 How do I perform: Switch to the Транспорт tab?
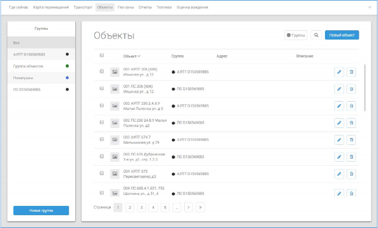click(x=83, y=8)
